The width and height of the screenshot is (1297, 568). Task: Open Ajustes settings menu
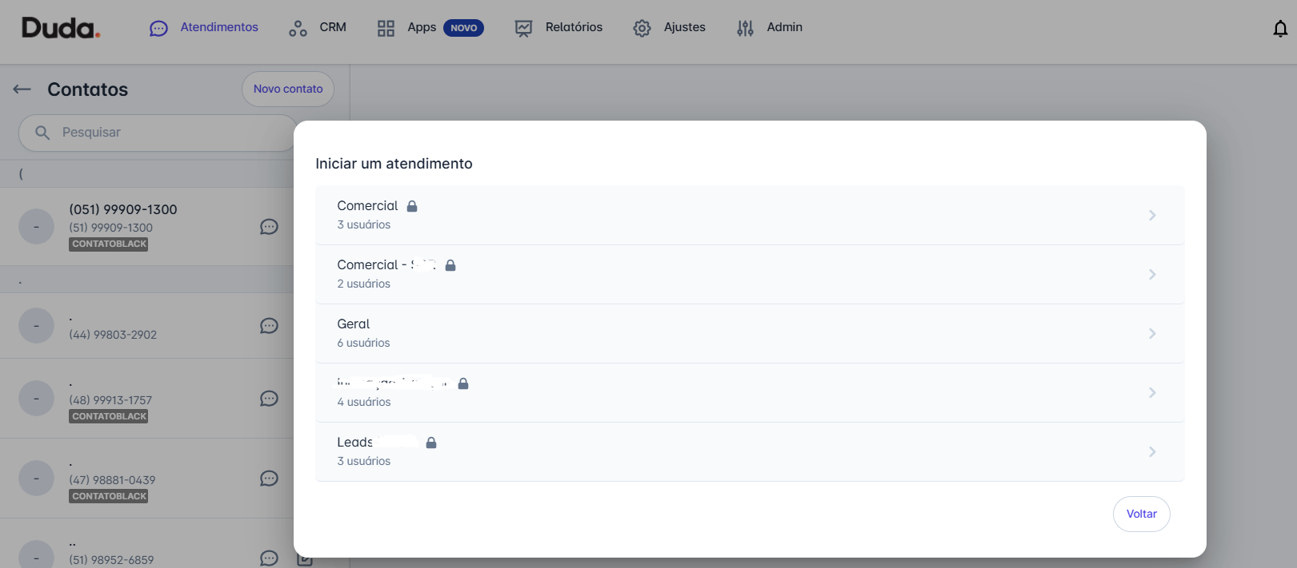pos(670,28)
